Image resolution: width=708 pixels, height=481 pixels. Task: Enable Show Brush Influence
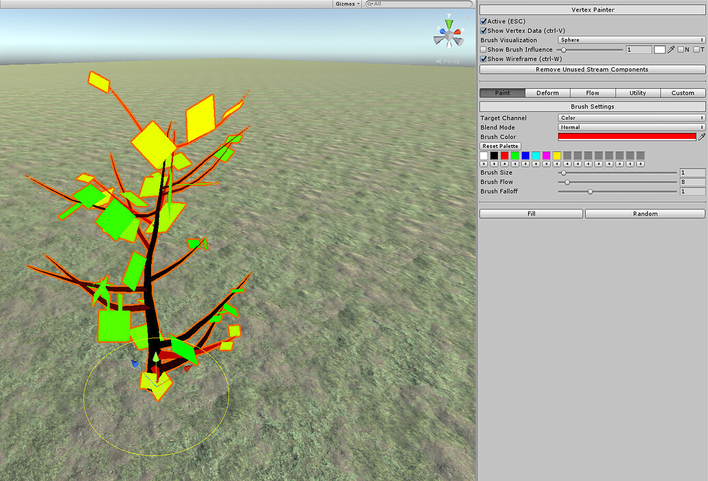[x=484, y=49]
